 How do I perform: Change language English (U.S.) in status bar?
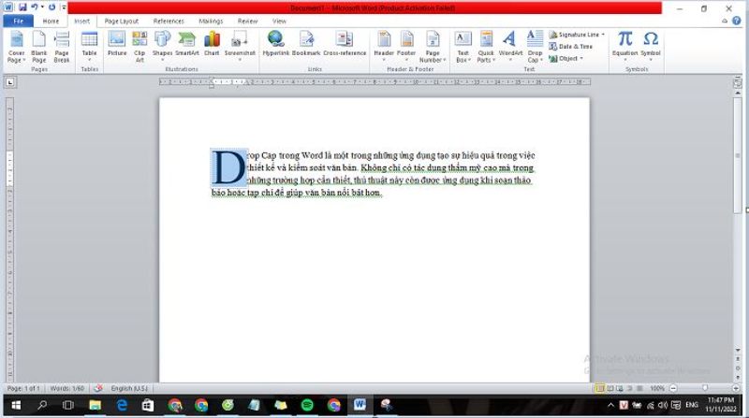(x=129, y=388)
